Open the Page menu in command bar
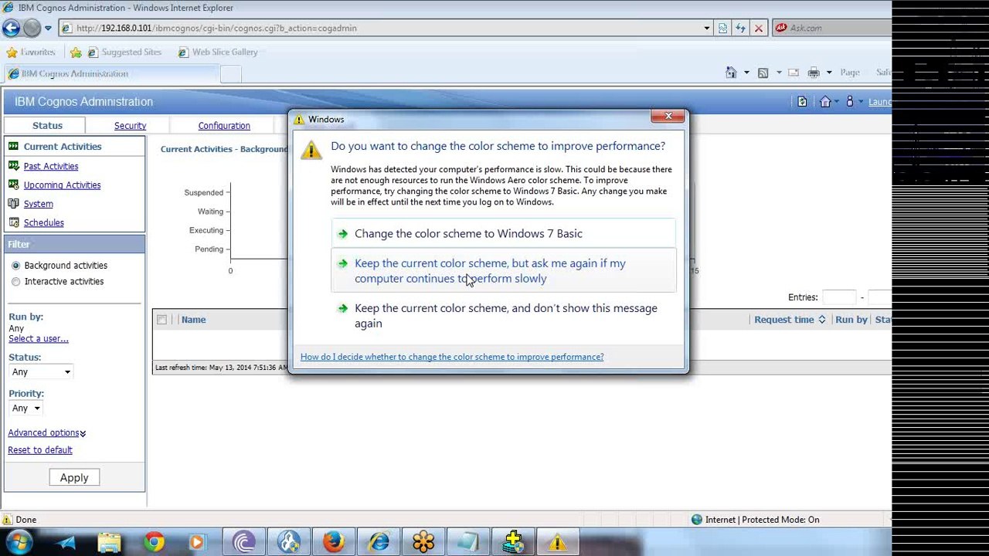The height and width of the screenshot is (556, 989). coord(850,73)
